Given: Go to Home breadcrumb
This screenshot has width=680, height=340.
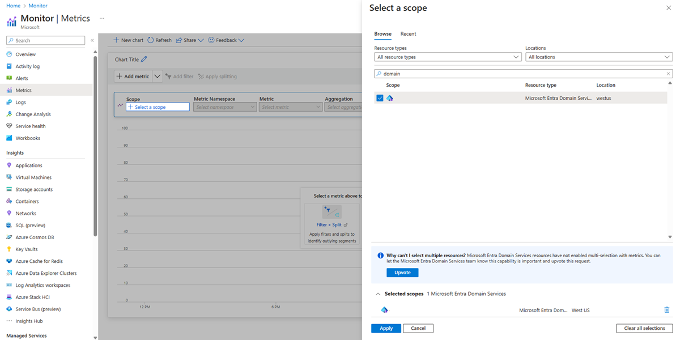Looking at the screenshot, I should (13, 6).
